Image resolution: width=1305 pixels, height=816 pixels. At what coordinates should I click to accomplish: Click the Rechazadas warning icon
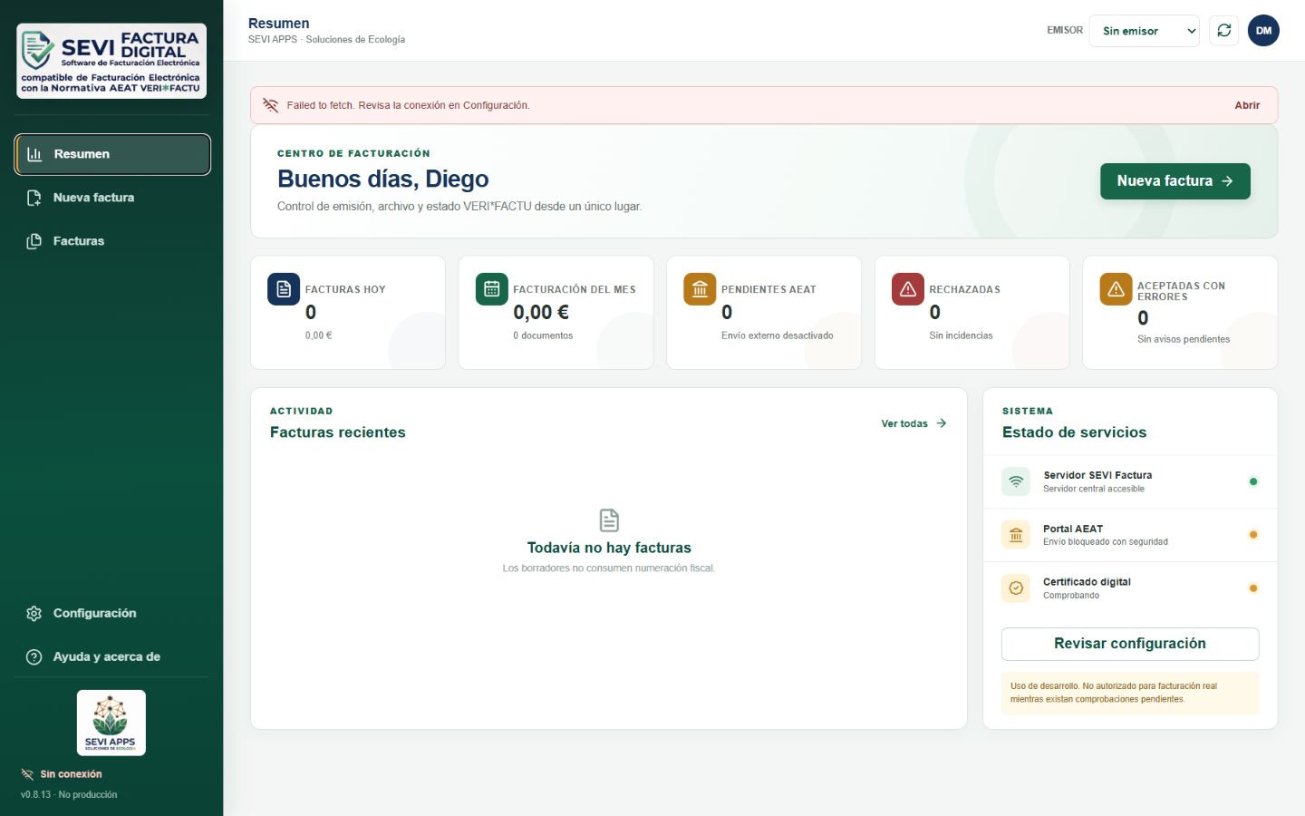pyautogui.click(x=908, y=289)
